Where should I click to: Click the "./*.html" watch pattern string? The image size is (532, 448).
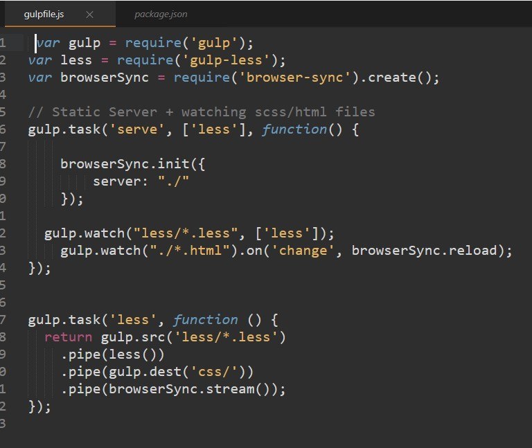190,251
